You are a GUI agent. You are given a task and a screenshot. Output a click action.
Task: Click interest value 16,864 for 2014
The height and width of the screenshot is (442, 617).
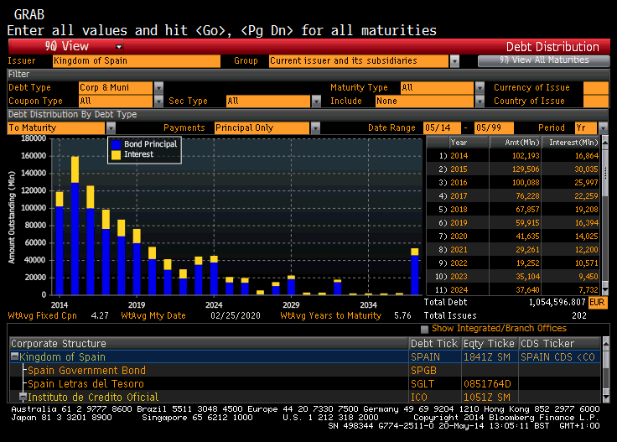587,156
